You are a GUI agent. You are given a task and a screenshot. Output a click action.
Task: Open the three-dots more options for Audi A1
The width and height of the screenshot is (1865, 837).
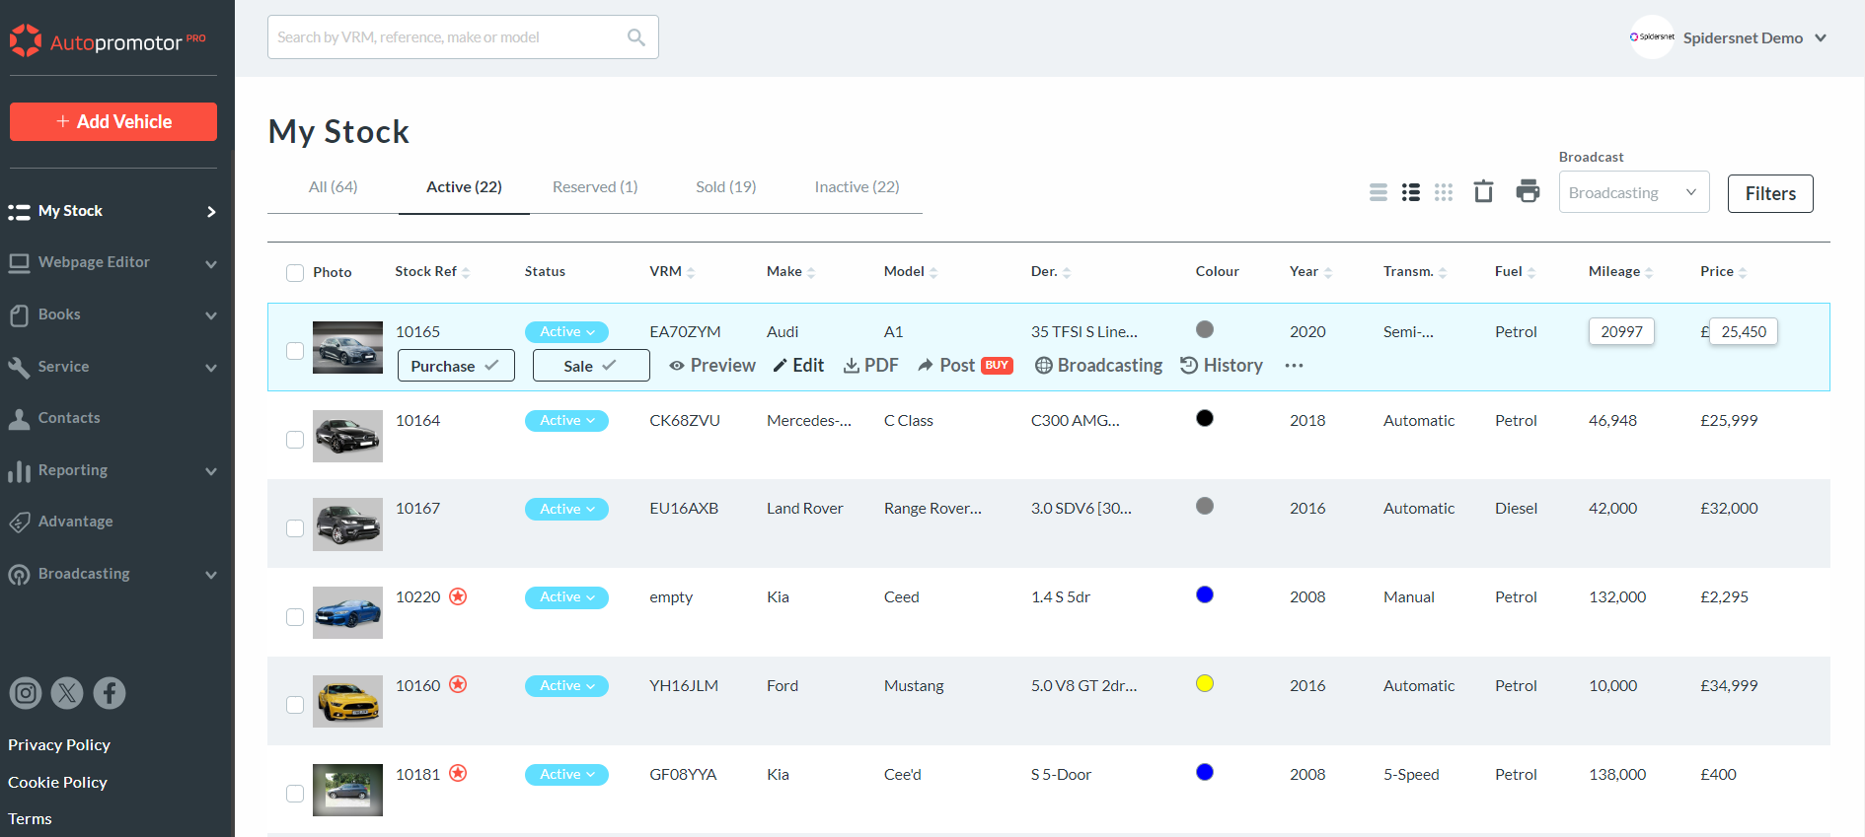pyautogui.click(x=1294, y=366)
